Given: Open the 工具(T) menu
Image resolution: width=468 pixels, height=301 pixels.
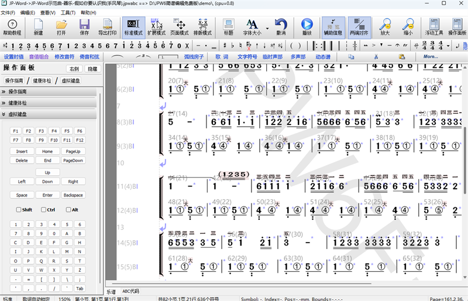Looking at the screenshot, I should (x=68, y=12).
